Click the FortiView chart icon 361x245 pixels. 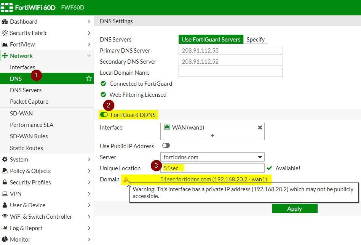[x=5, y=45]
